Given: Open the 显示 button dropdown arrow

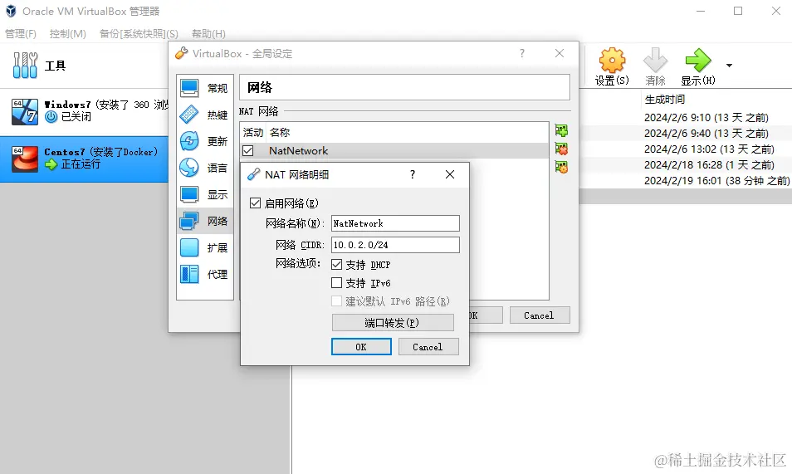Looking at the screenshot, I should [x=729, y=66].
